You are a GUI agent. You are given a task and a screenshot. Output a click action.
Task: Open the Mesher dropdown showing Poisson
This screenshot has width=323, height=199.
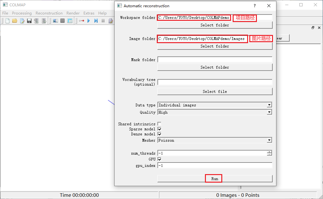point(269,140)
